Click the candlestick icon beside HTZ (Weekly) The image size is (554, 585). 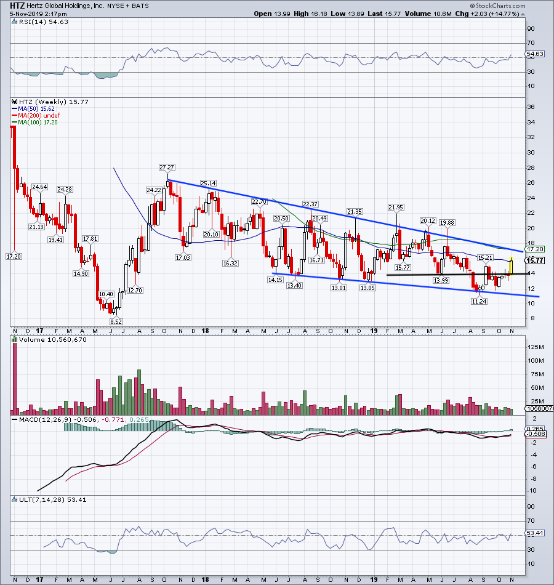click(x=15, y=102)
